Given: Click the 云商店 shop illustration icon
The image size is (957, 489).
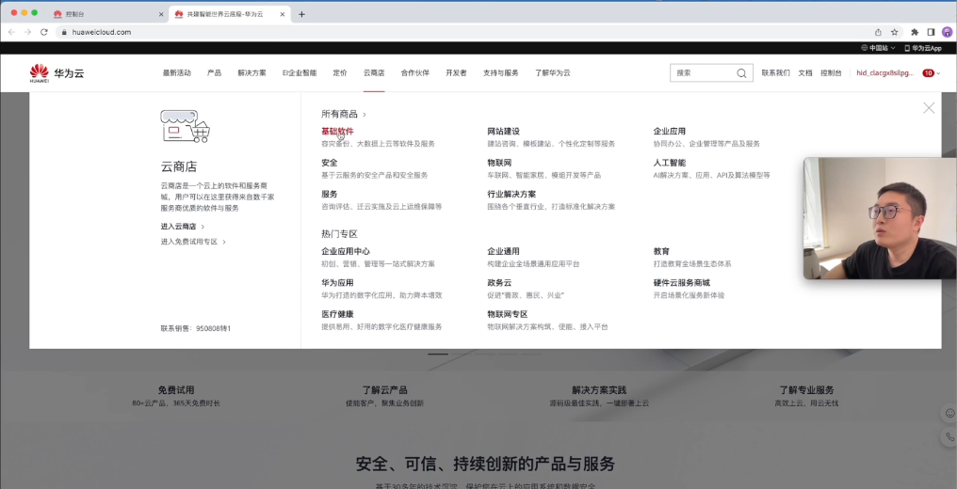Looking at the screenshot, I should pos(185,126).
